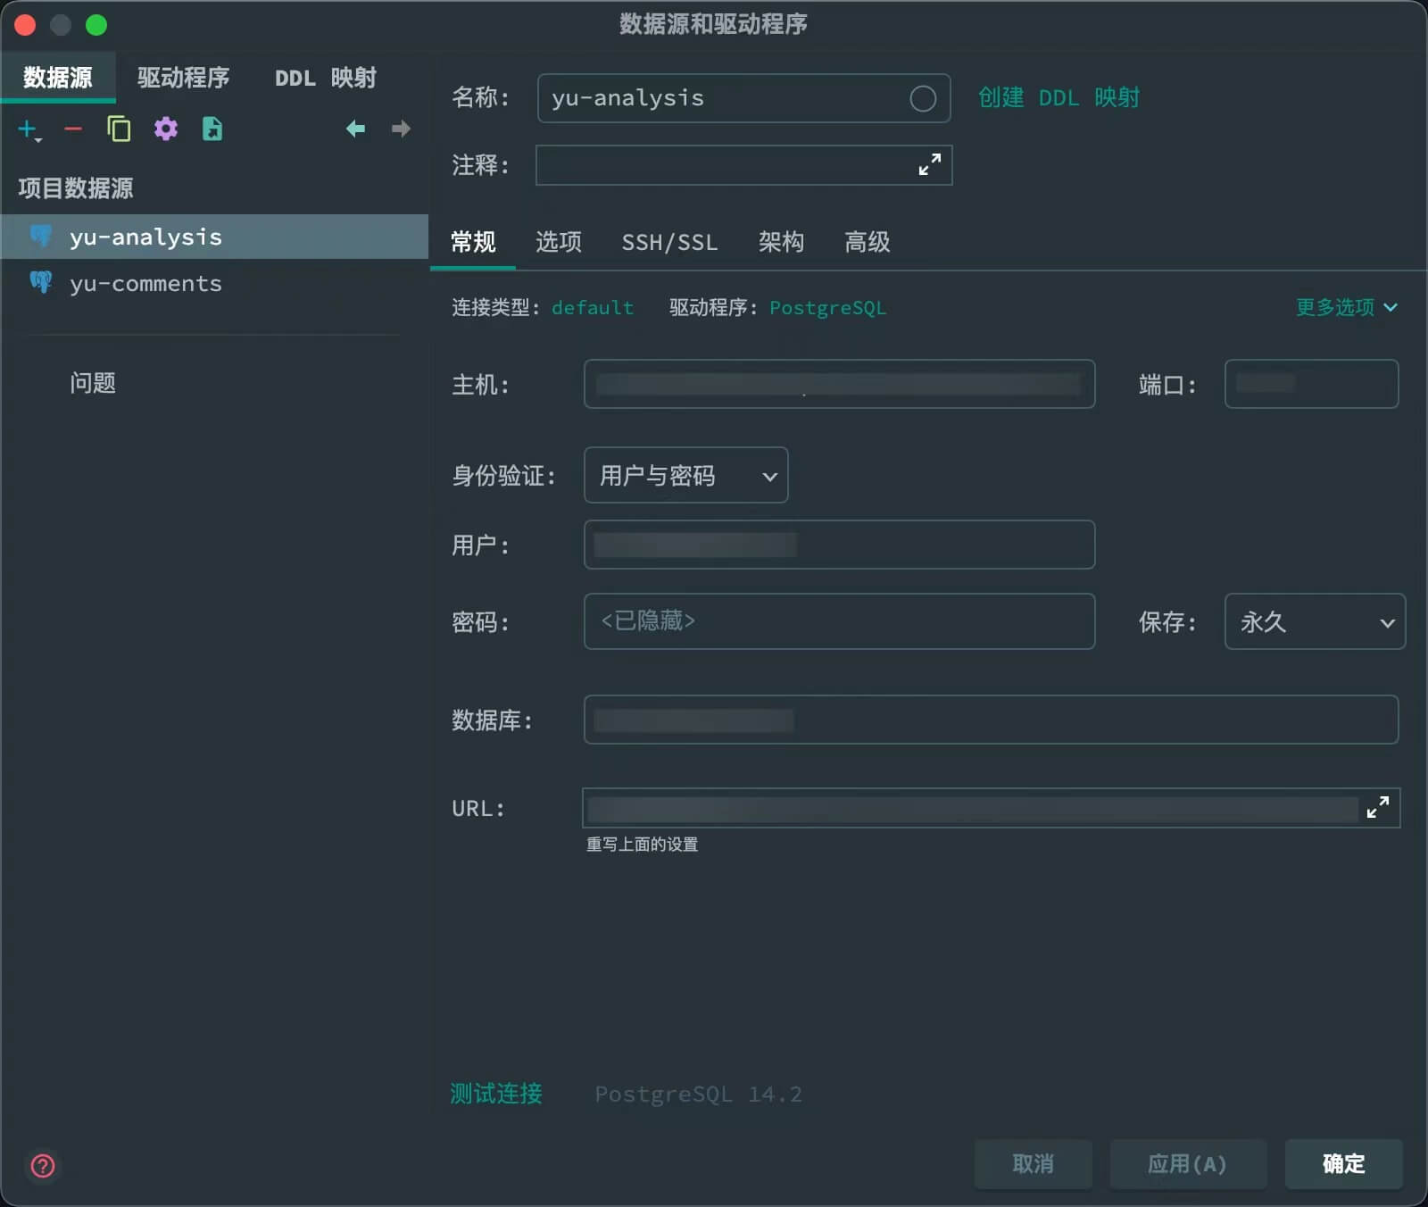Remove the selected data source with minus icon
The height and width of the screenshot is (1207, 1428).
73,129
